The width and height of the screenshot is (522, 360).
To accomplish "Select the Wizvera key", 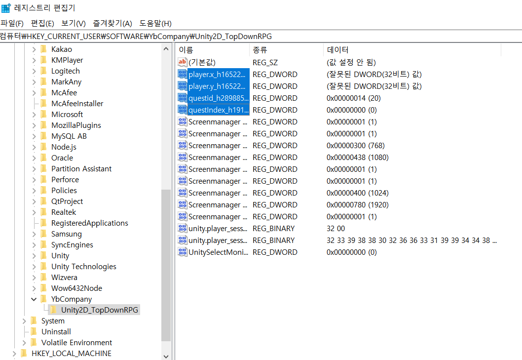I will tap(64, 278).
